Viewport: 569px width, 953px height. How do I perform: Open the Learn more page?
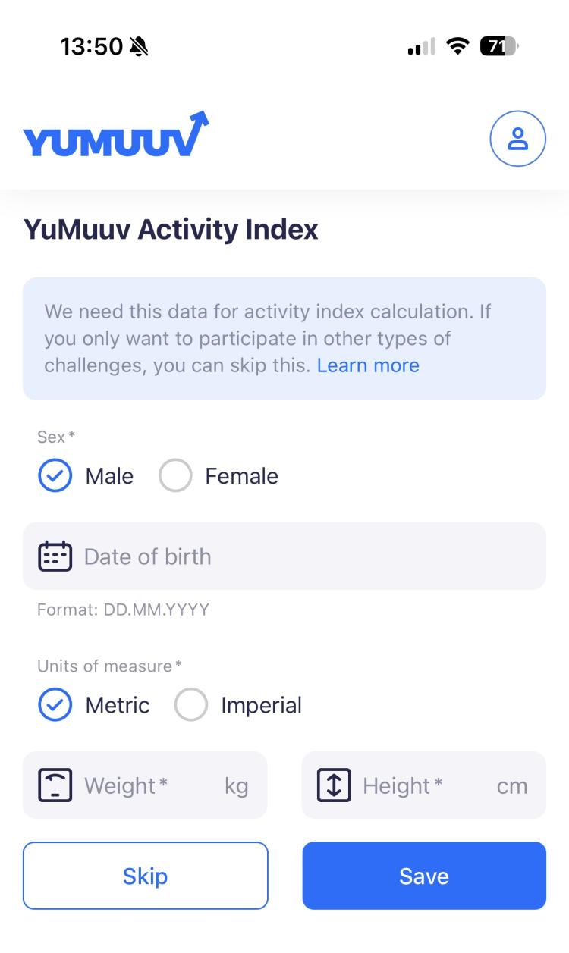click(369, 365)
